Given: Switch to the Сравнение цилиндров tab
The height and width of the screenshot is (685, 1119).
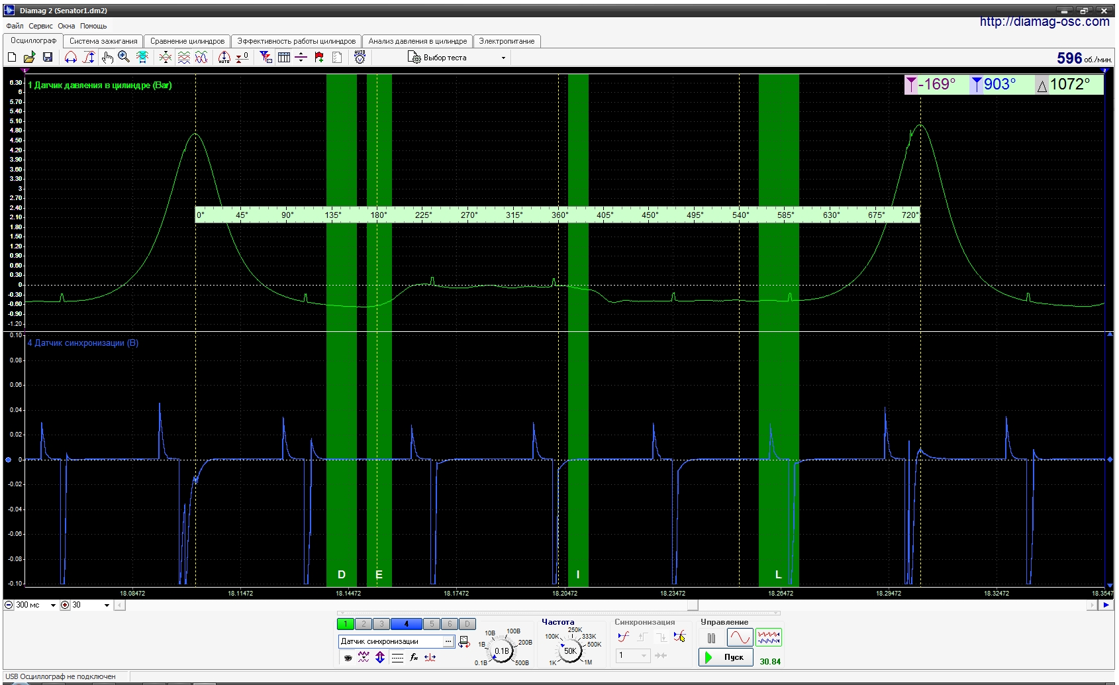Looking at the screenshot, I should pos(187,41).
